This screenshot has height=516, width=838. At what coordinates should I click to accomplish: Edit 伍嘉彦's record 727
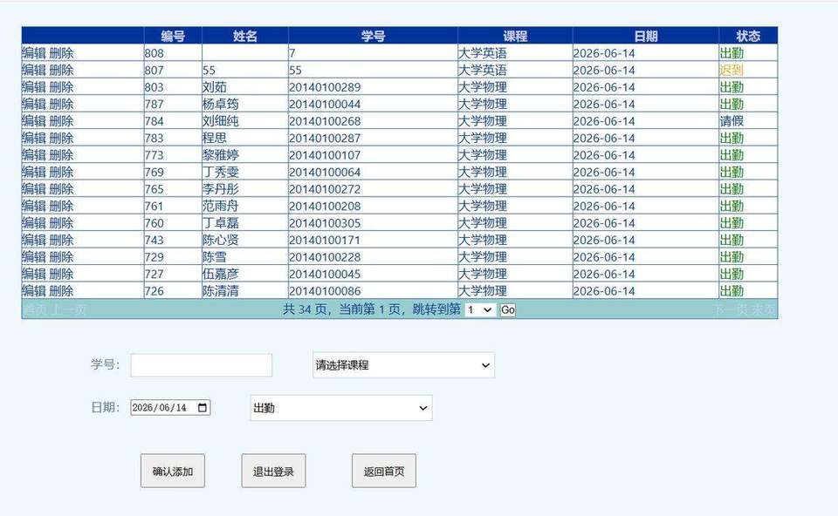click(34, 275)
